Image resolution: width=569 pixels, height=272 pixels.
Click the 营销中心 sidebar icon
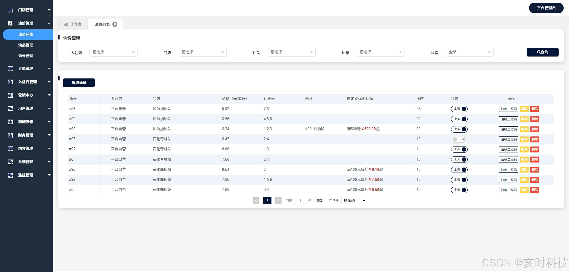pos(10,95)
